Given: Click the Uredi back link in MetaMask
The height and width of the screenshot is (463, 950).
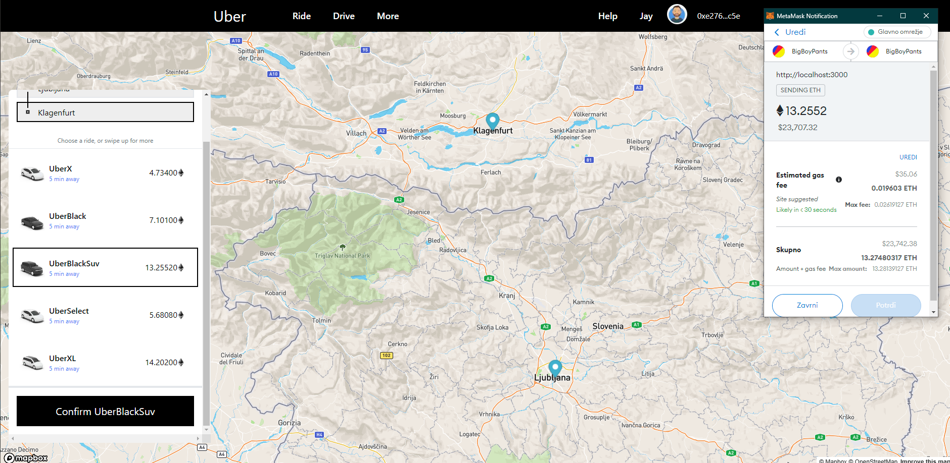Looking at the screenshot, I should [x=795, y=32].
